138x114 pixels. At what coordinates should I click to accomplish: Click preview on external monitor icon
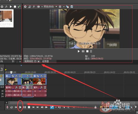30,7
